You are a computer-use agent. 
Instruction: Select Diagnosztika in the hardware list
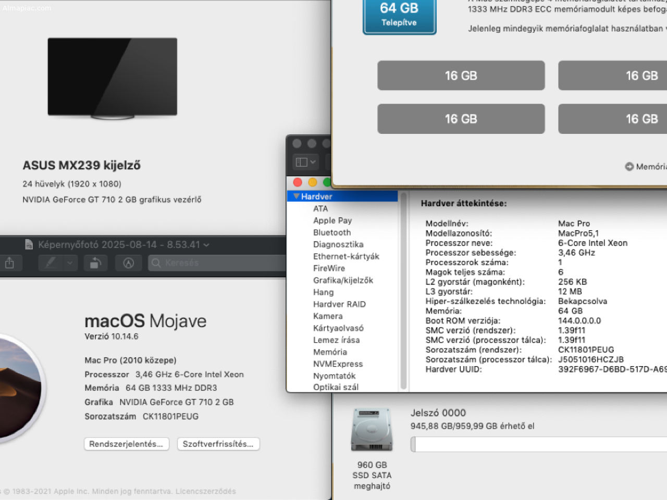pyautogui.click(x=338, y=244)
